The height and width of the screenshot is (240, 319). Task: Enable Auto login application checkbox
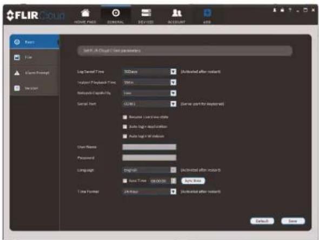click(125, 127)
